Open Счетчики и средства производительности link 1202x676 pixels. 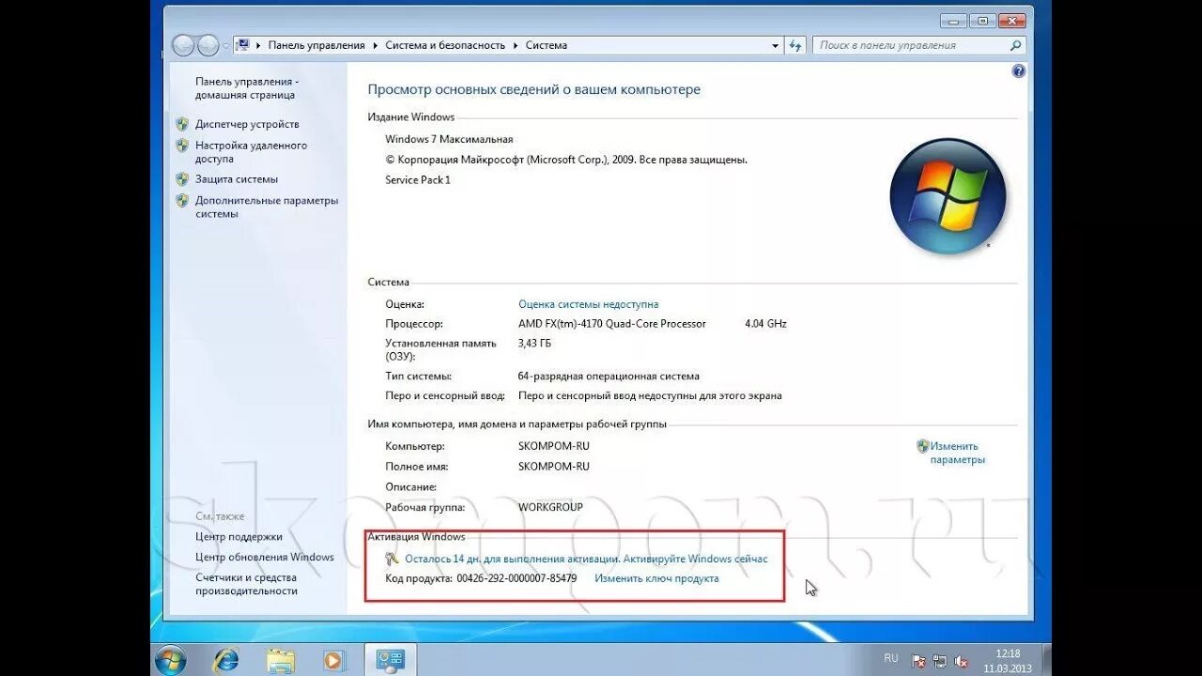[246, 584]
